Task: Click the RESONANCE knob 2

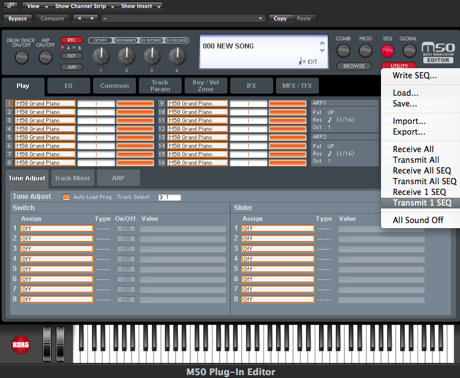Action: 126,56
